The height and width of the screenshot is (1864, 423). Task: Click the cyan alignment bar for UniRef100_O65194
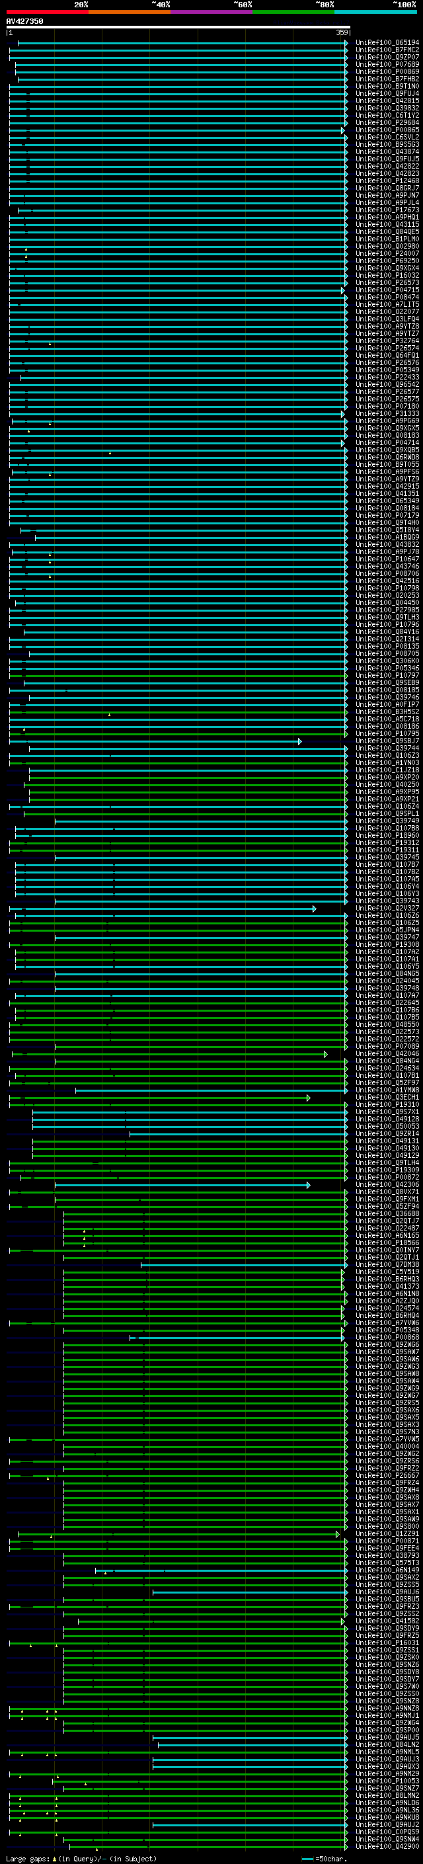182,43
